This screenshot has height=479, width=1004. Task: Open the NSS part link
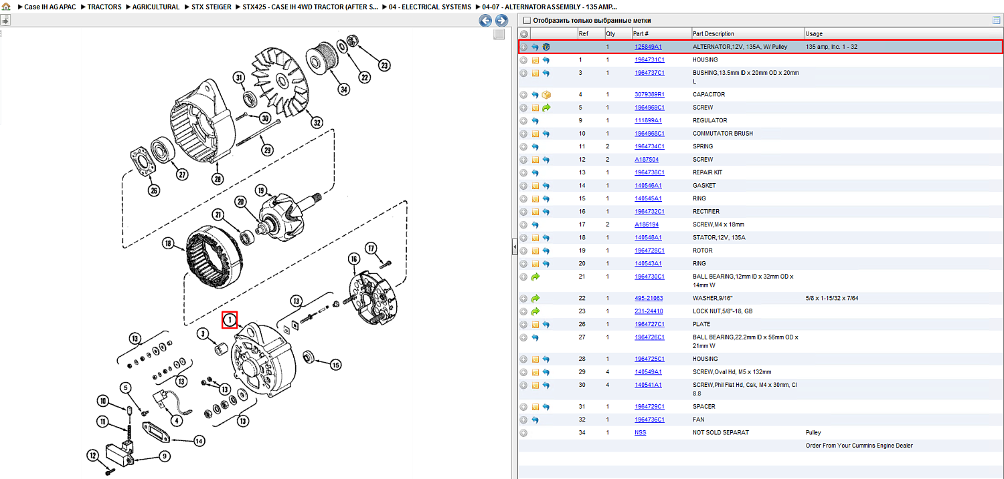(x=640, y=433)
